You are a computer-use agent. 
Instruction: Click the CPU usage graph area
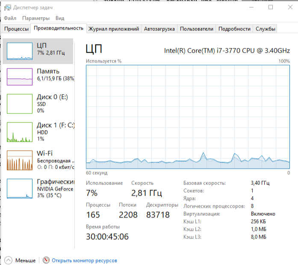point(188,117)
